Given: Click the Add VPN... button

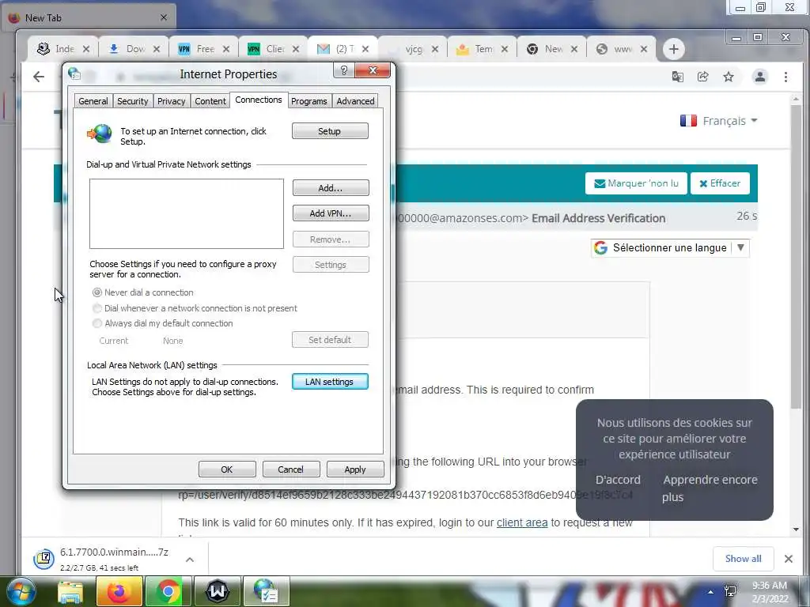Looking at the screenshot, I should coord(331,213).
